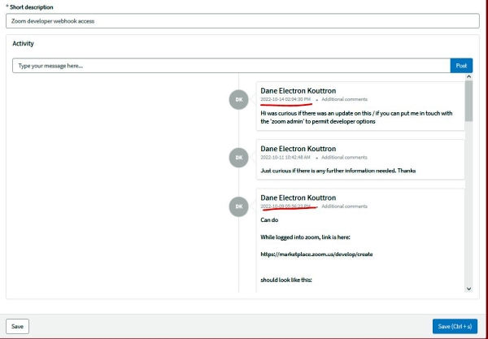Click the DK avatar beside the 'Can do' comment
This screenshot has height=339, width=488.
pyautogui.click(x=238, y=206)
